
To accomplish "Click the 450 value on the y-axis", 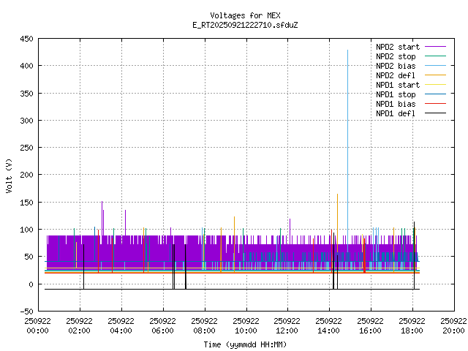I will click(x=25, y=39).
